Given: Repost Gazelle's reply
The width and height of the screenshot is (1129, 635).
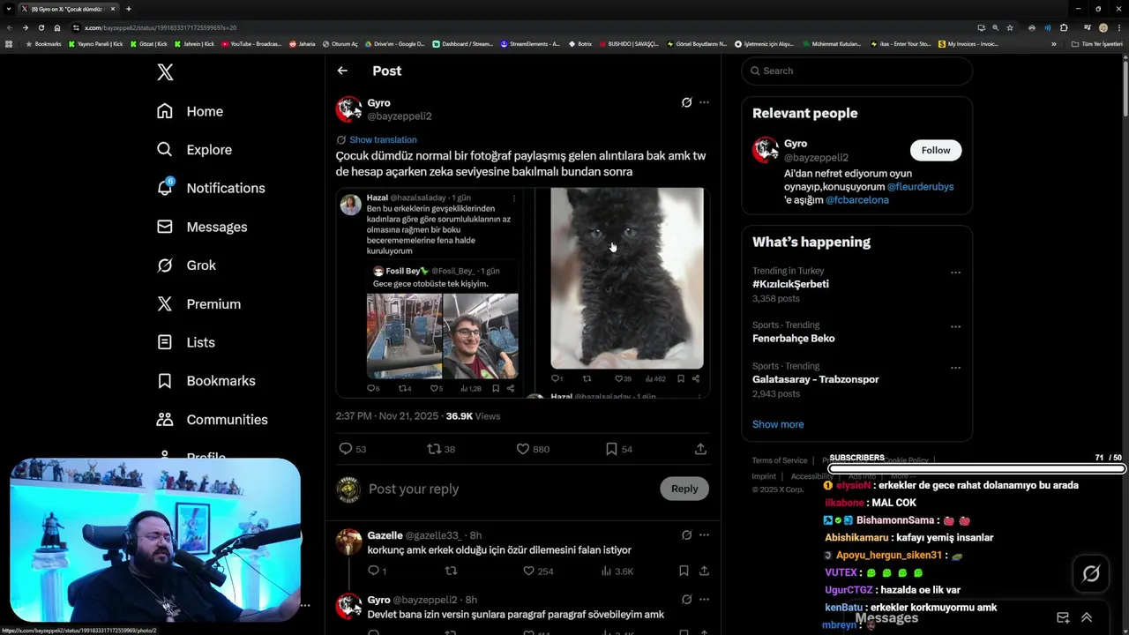Looking at the screenshot, I should tap(451, 571).
